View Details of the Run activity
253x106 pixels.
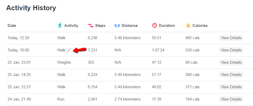click(231, 99)
